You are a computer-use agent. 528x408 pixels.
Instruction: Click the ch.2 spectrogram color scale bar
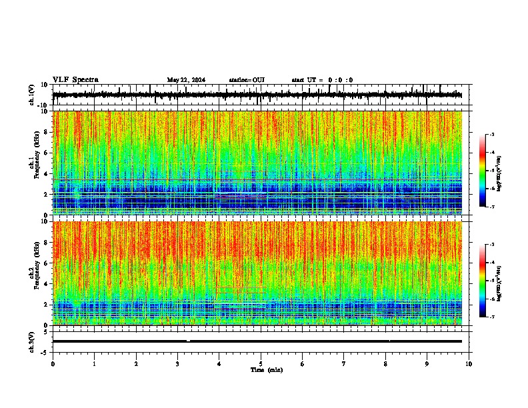coord(483,281)
